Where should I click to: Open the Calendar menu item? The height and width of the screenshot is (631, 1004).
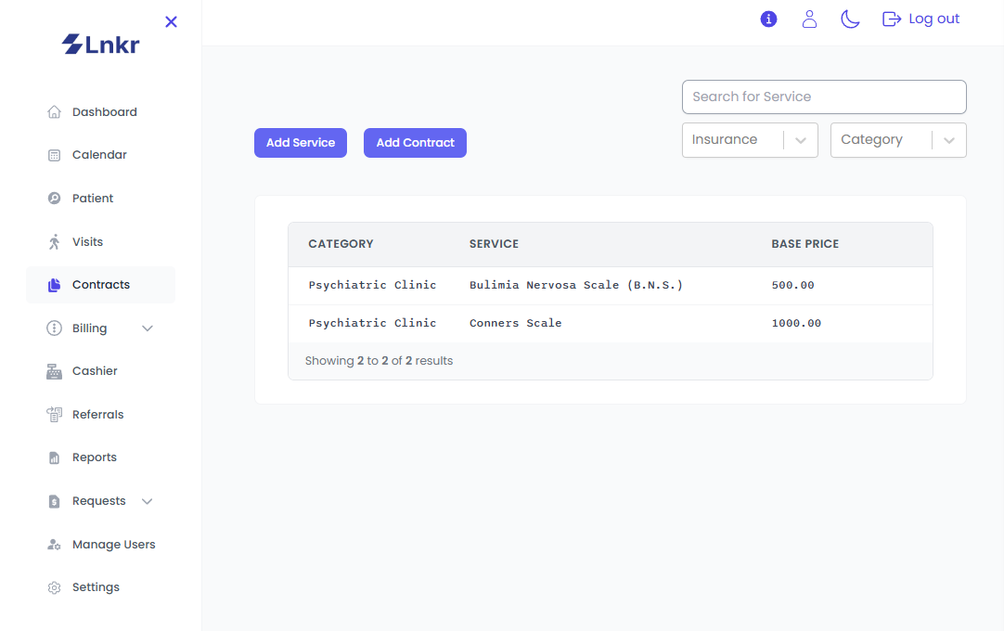coord(100,155)
